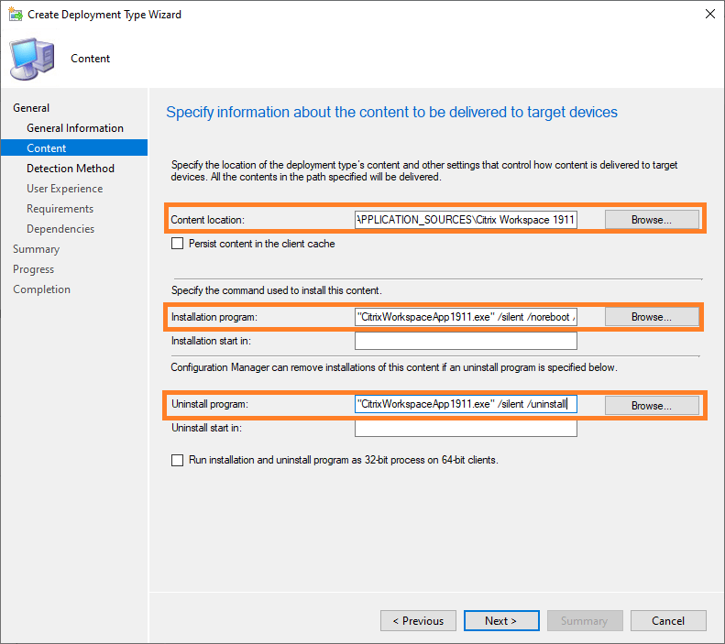Click the Previous button
The height and width of the screenshot is (644, 725).
coord(418,620)
